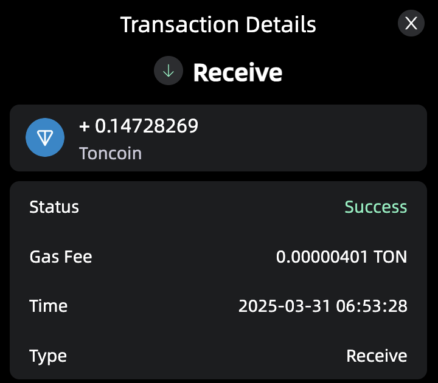Click the gap between Time and timestamp
Viewport: 438px width, 383px height.
152,306
